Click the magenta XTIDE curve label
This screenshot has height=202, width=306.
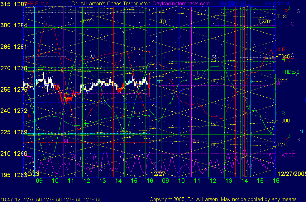point(288,155)
